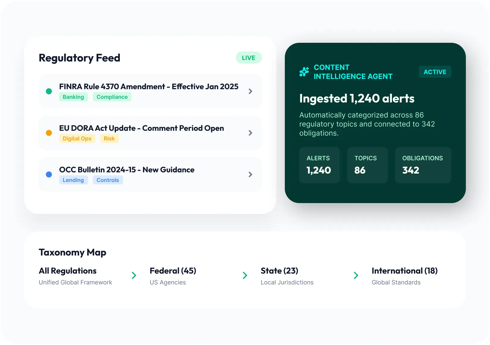Click 'US Agencies' subtitle

(168, 283)
